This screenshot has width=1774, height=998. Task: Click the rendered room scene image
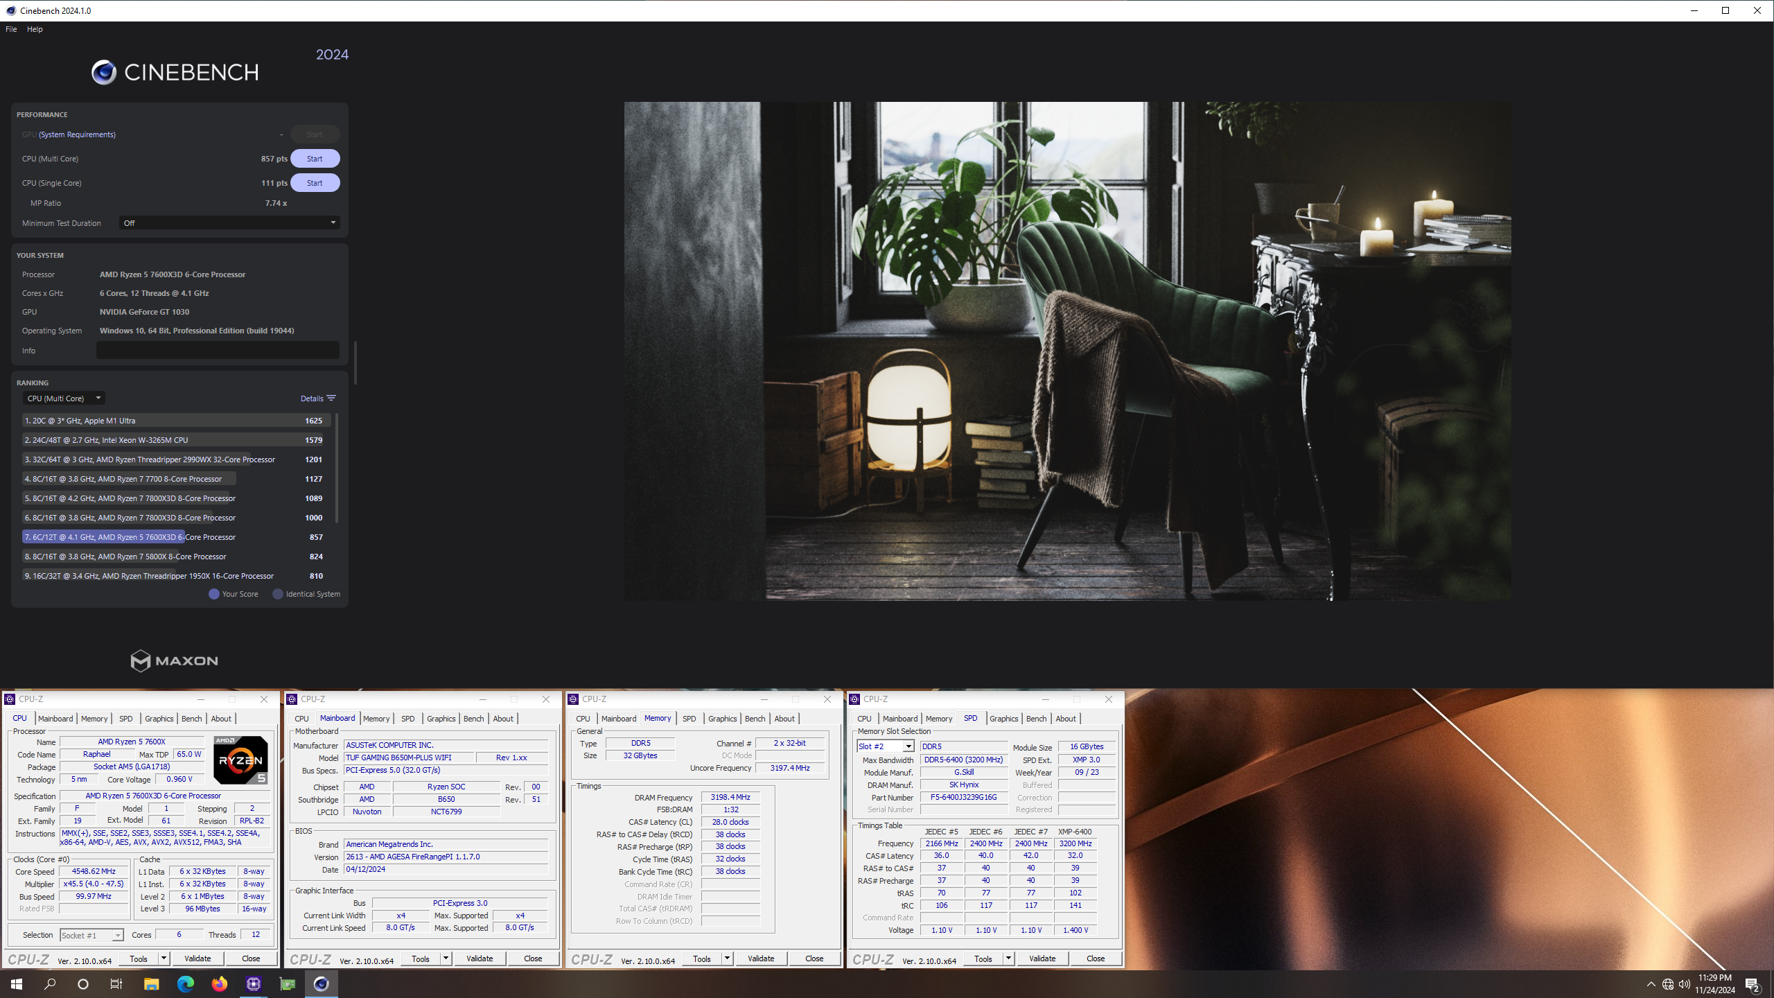1067,351
